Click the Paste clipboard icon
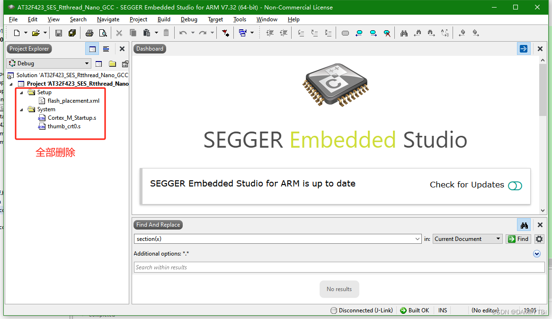 click(x=146, y=33)
